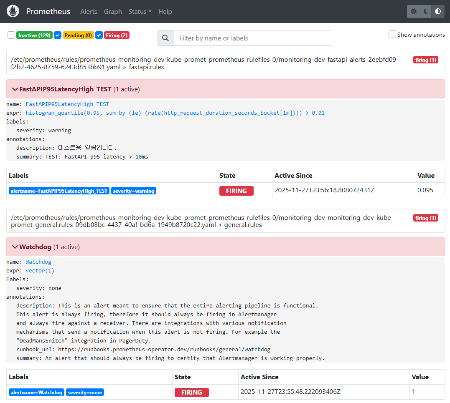Uncheck the Pending (0) filter checkbox
450x403 pixels.
(57, 35)
